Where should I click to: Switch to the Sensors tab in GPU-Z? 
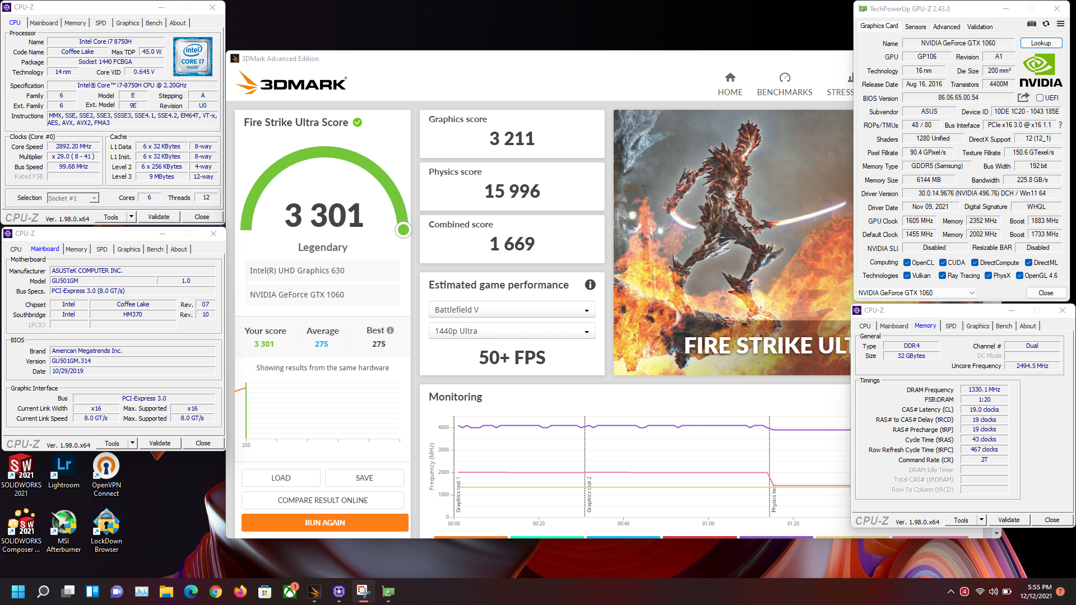pos(915,26)
